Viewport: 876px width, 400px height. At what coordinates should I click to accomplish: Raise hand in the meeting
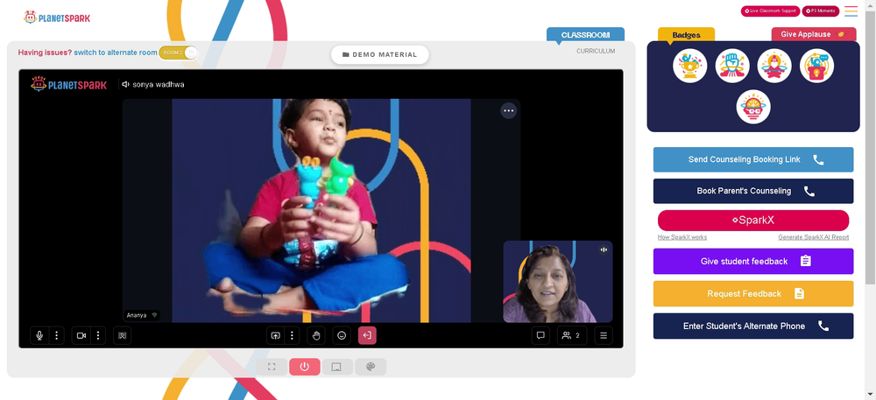315,336
